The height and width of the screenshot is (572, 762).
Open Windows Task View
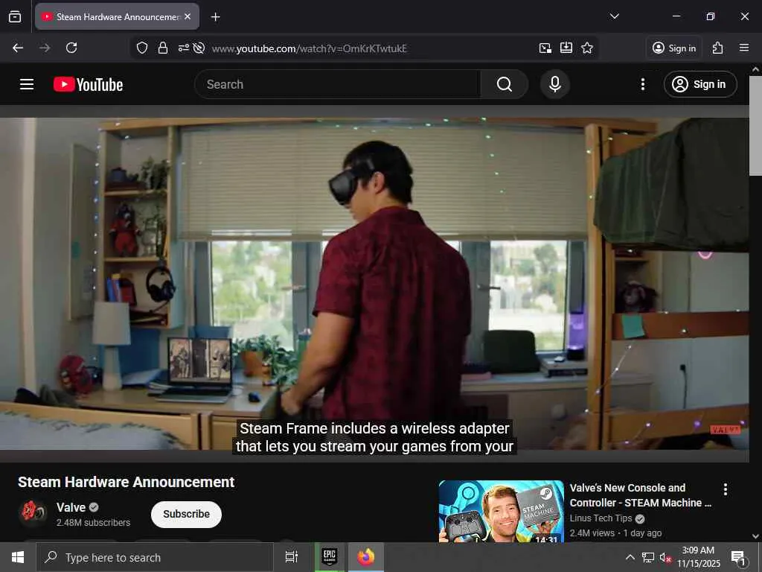point(291,557)
